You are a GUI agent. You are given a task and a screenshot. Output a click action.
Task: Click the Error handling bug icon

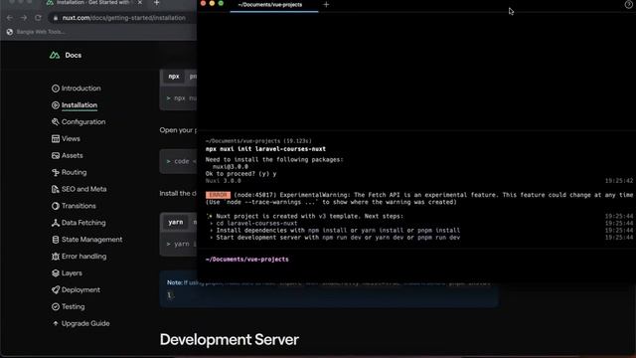56,257
